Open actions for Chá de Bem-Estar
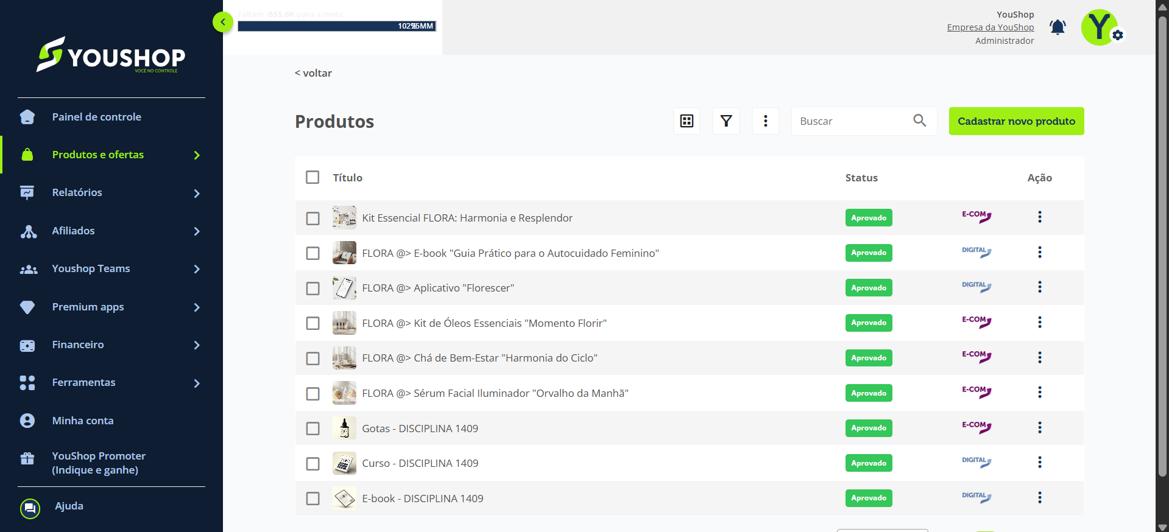Viewport: 1169px width, 532px height. [x=1040, y=357]
